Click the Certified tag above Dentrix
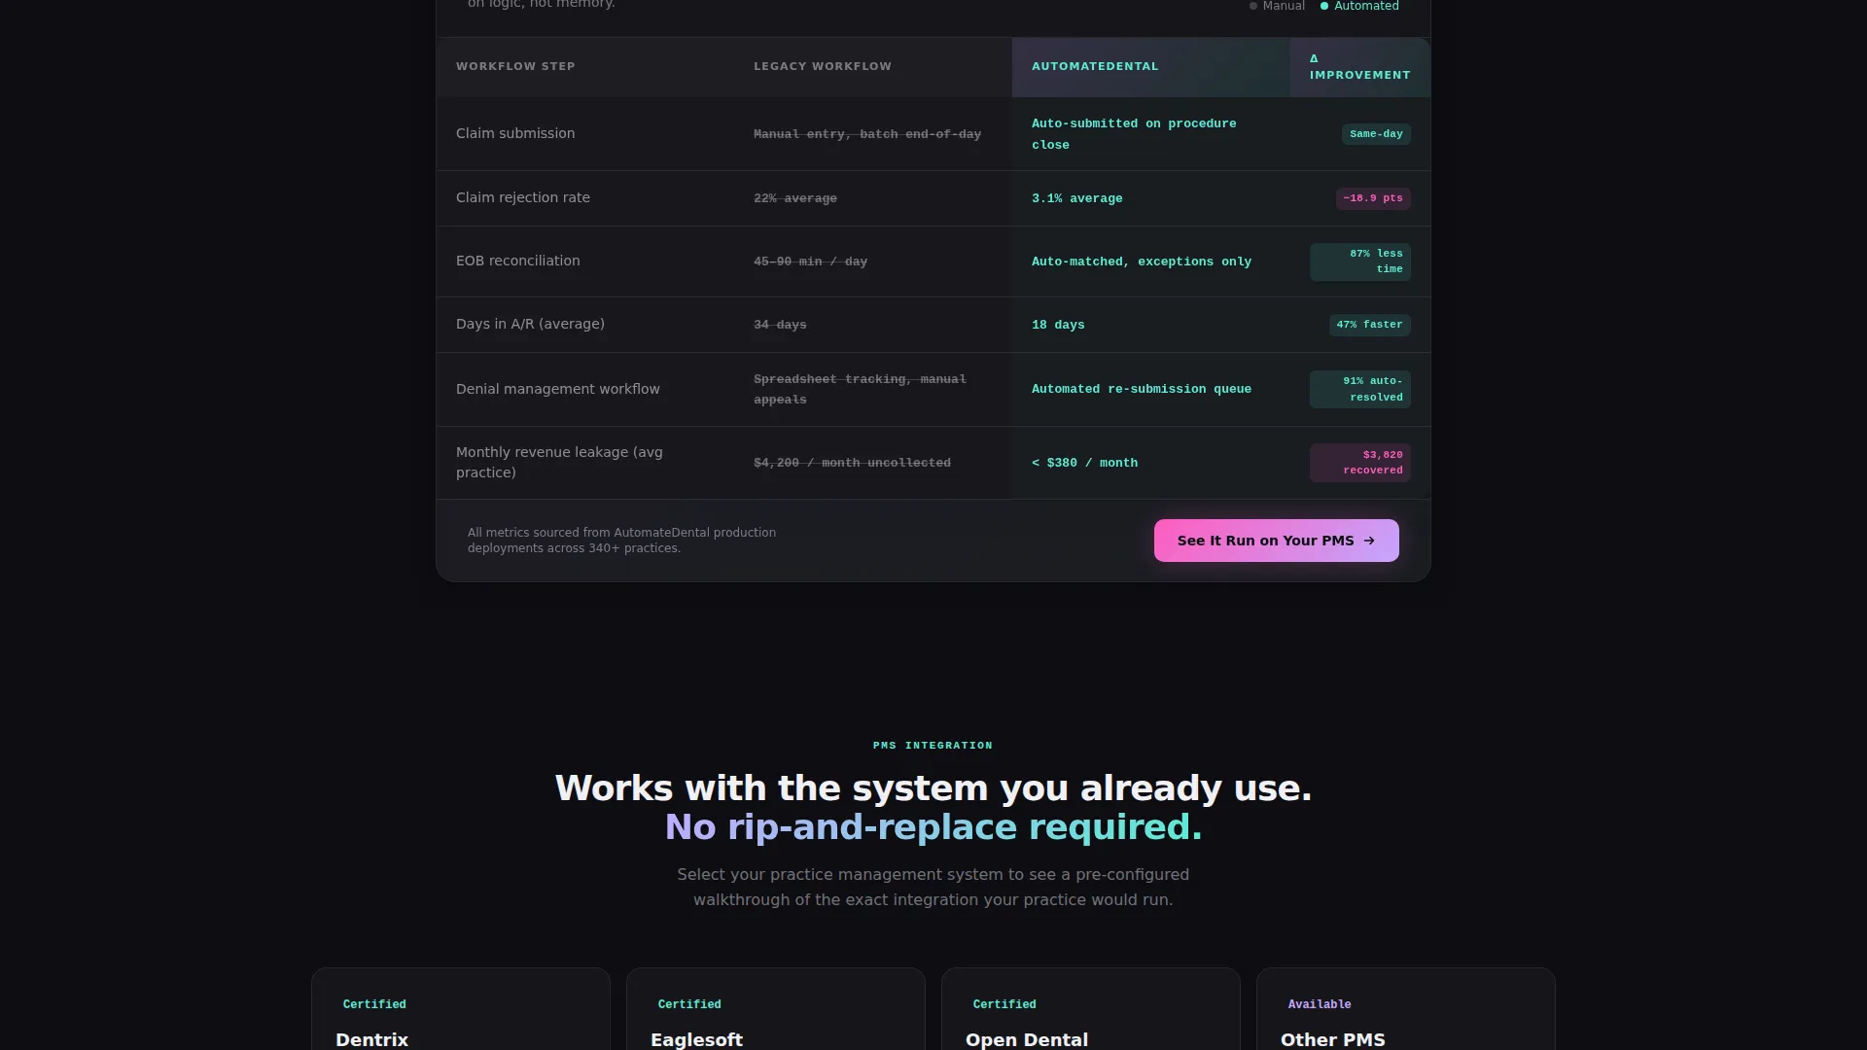 pyautogui.click(x=374, y=1004)
